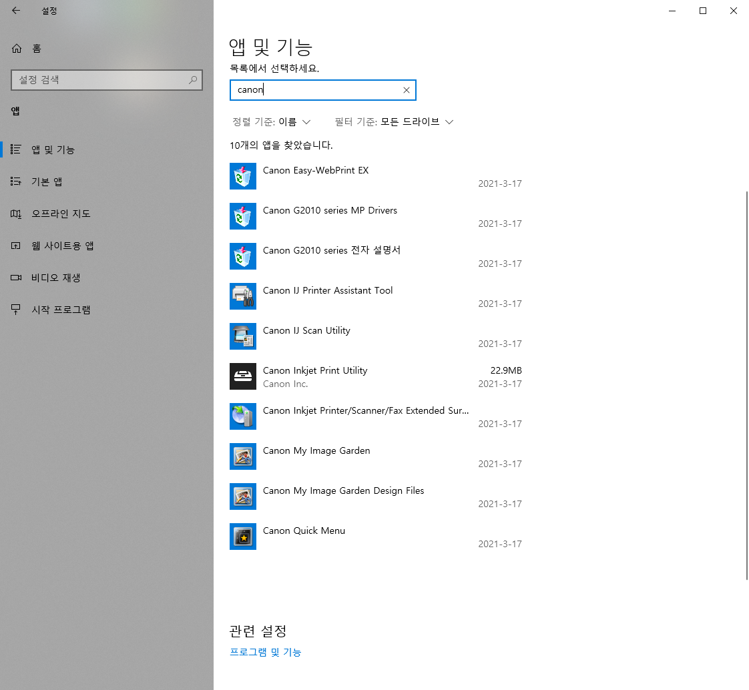Select 앱 및 기능 in the sidebar
This screenshot has height=690, width=749.
coord(107,149)
